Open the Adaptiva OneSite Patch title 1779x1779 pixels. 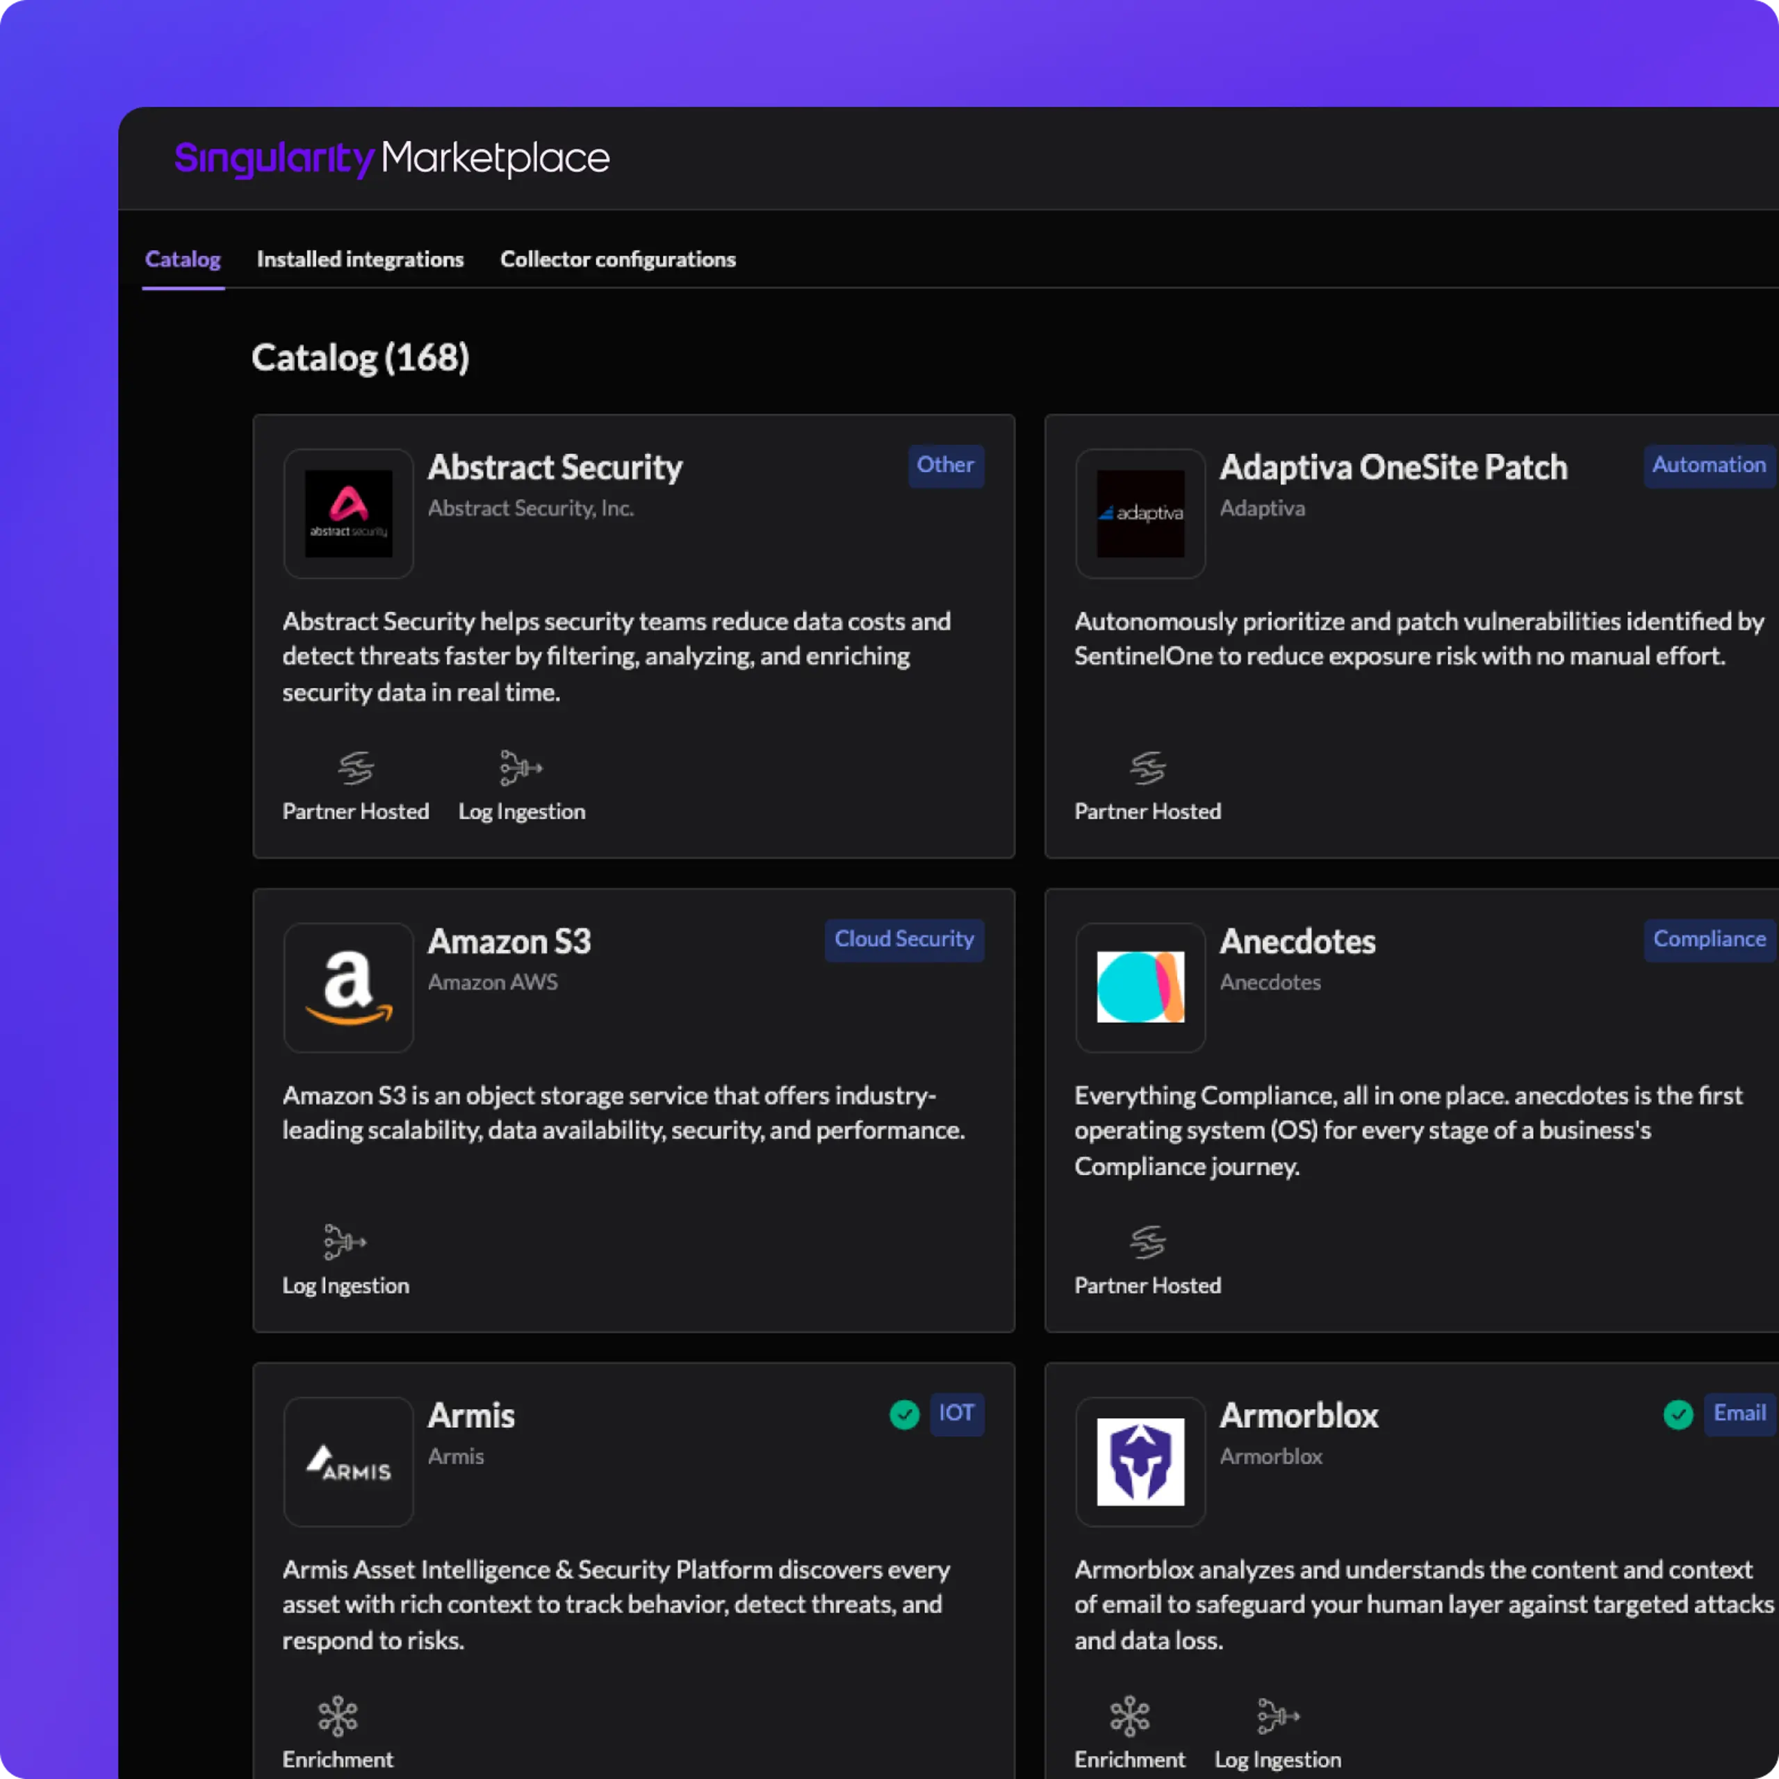point(1393,468)
